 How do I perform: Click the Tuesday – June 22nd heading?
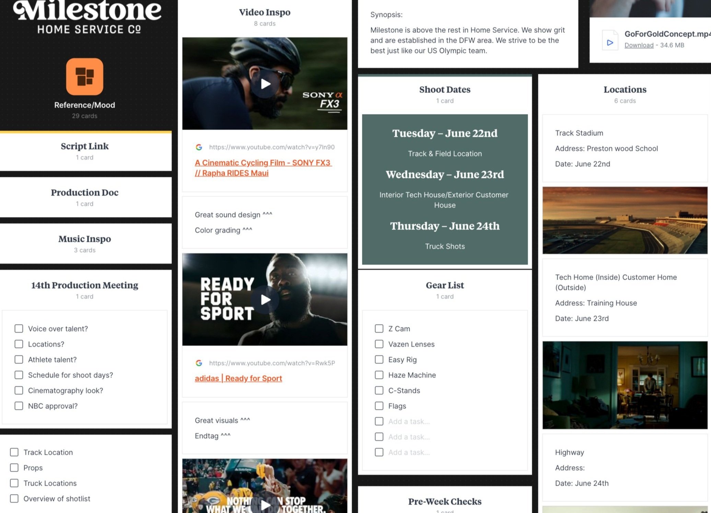tap(445, 133)
